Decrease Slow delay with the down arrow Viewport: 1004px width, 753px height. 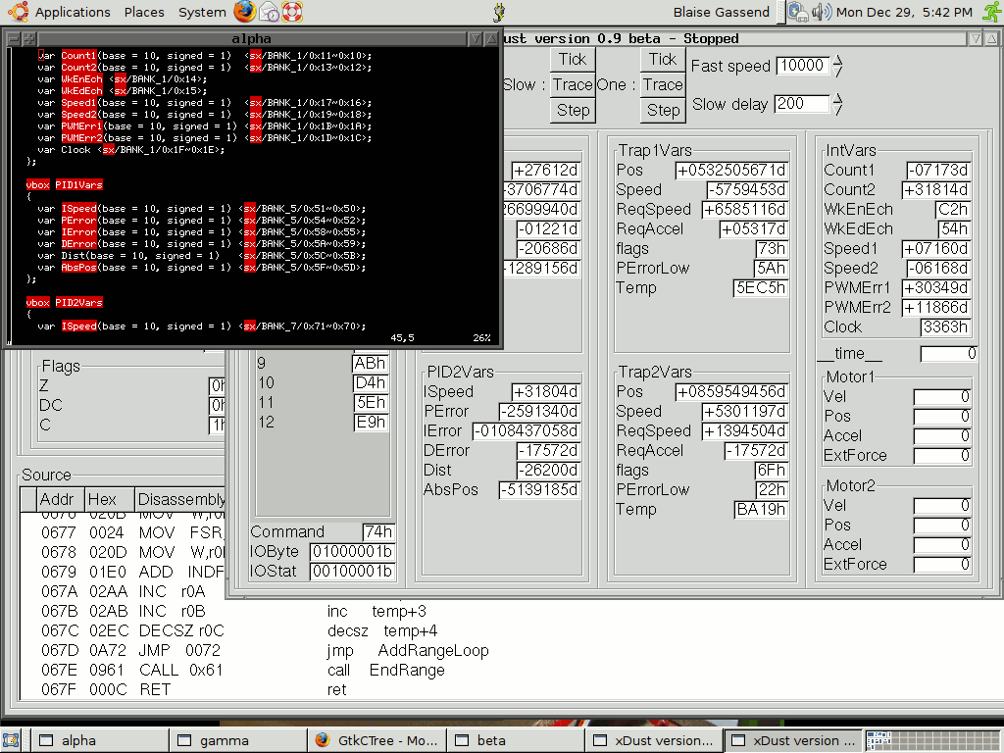tap(839, 109)
